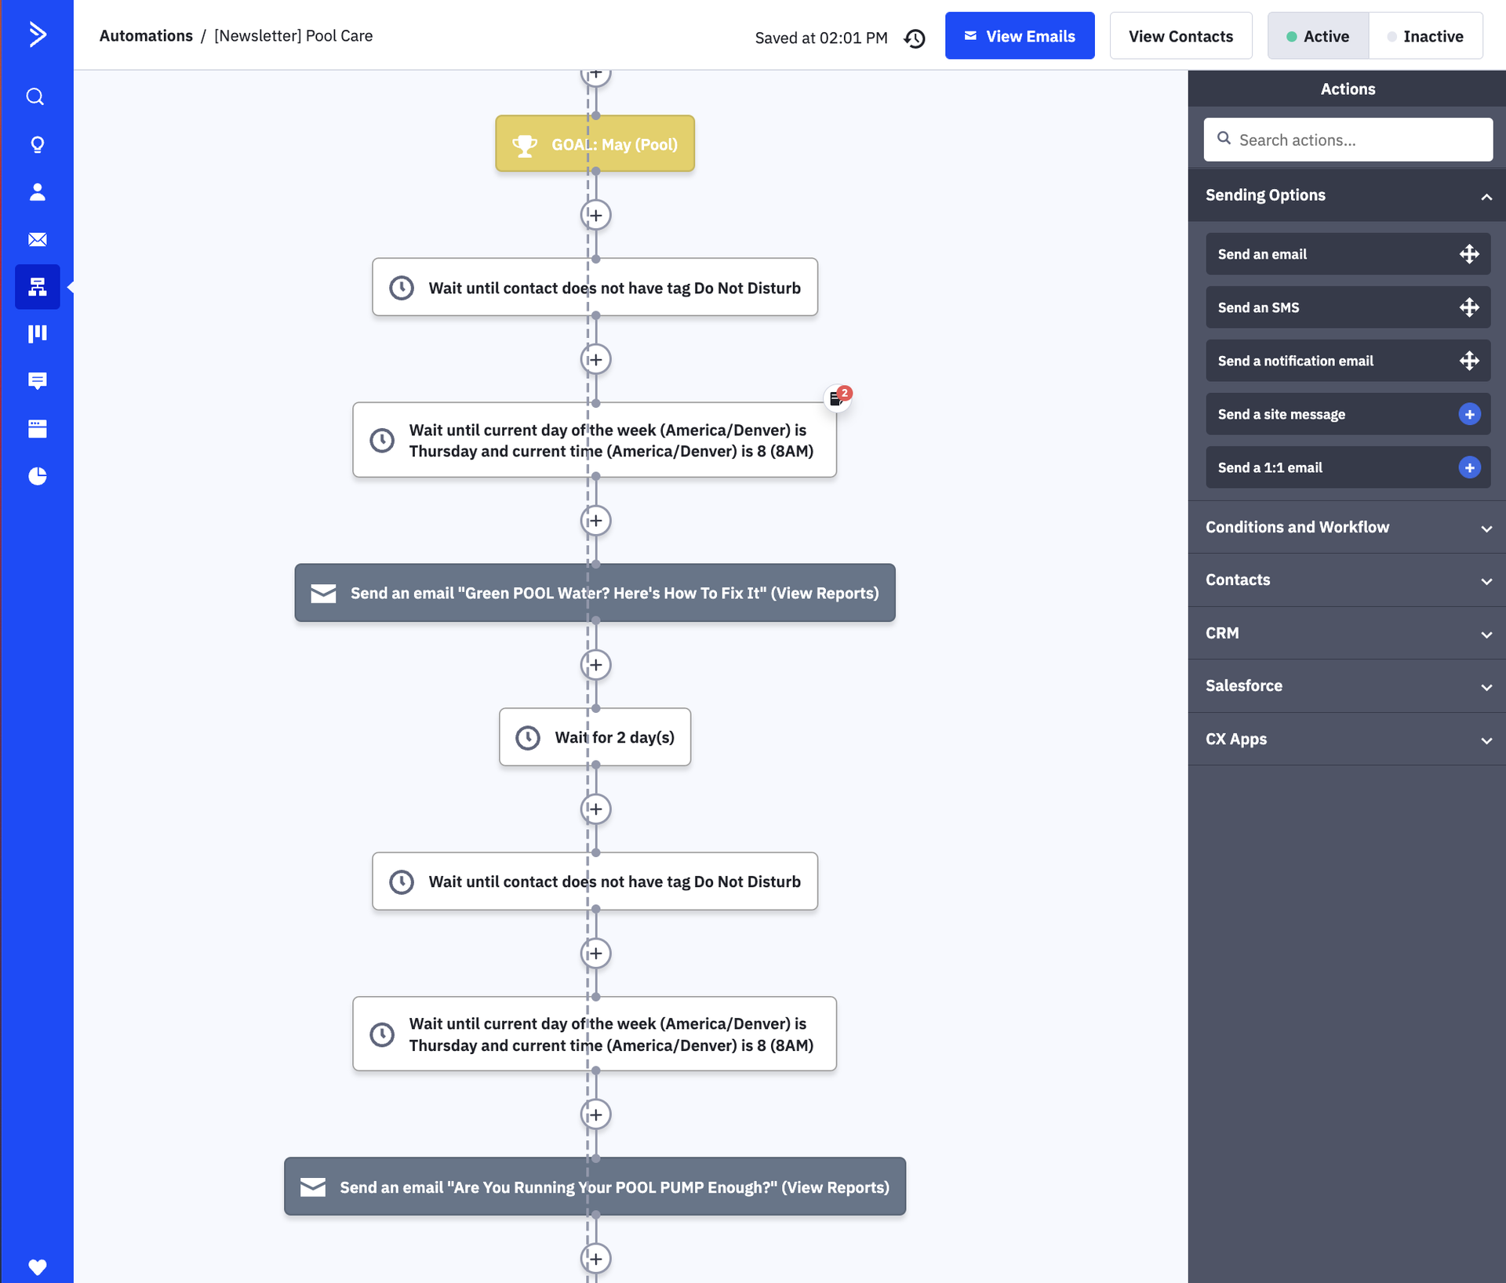Expand the Salesforce actions section
Screen dimensions: 1506x1283
pos(1347,686)
